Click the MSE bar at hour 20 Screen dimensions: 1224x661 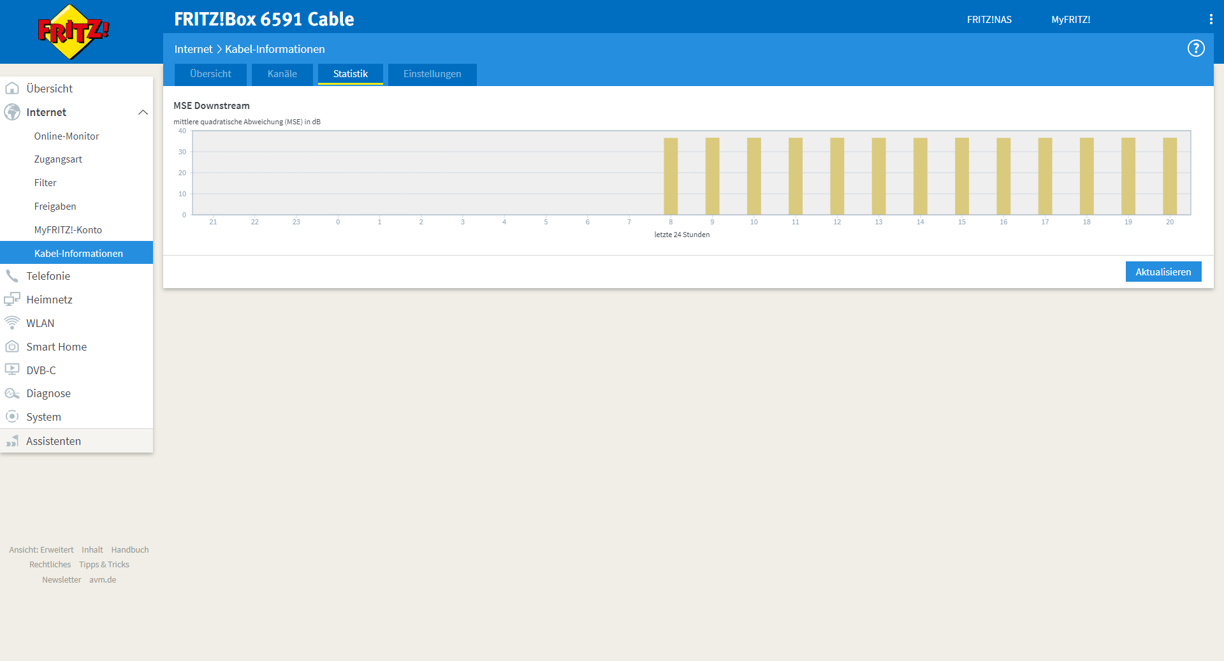click(1170, 176)
